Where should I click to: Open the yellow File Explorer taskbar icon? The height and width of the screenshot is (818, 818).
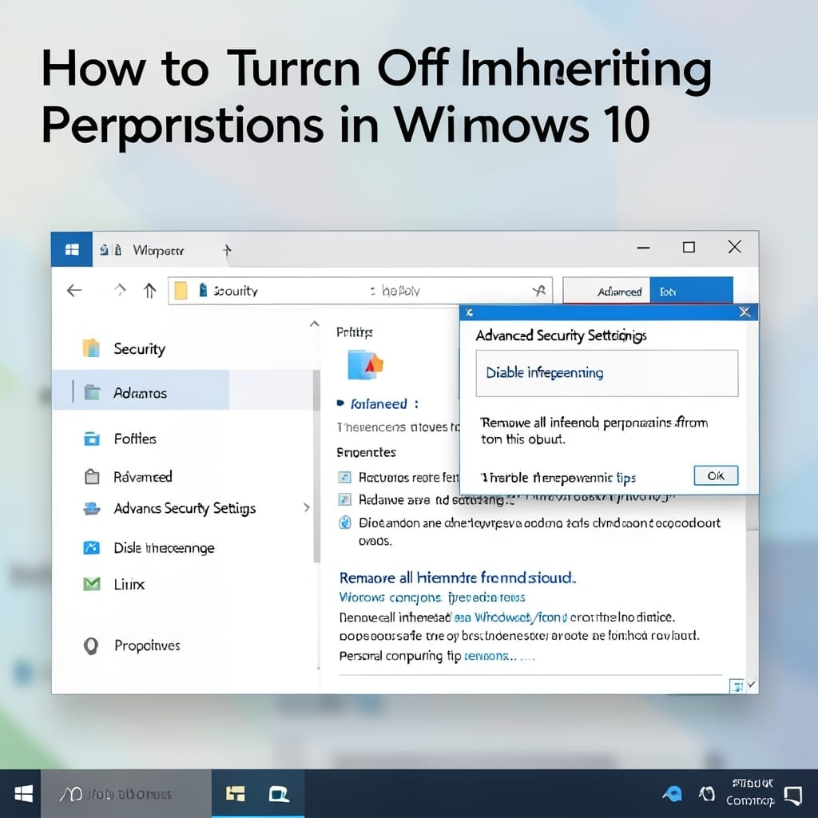236,794
